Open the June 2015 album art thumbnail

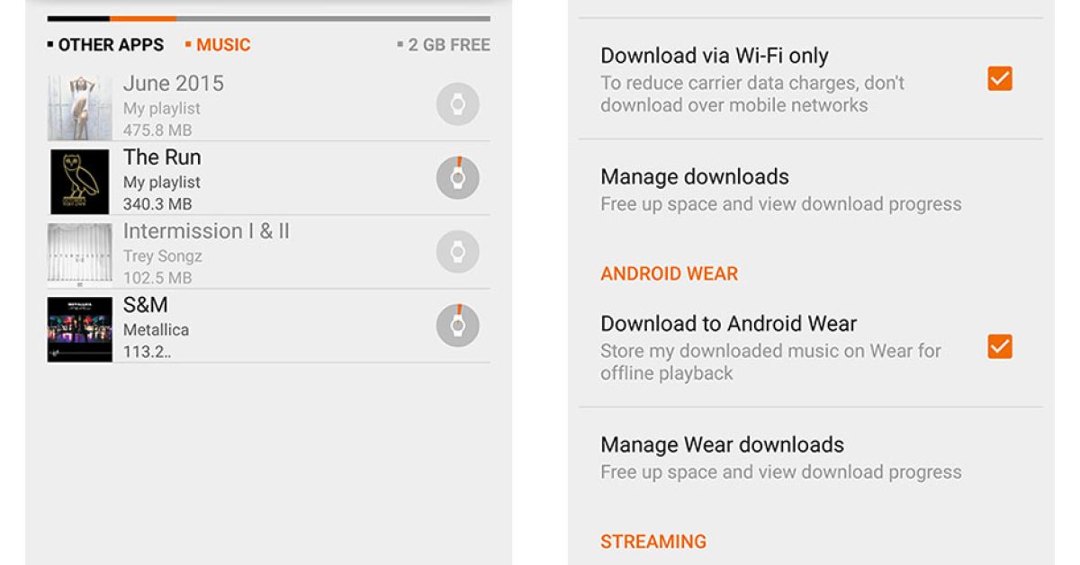(80, 108)
